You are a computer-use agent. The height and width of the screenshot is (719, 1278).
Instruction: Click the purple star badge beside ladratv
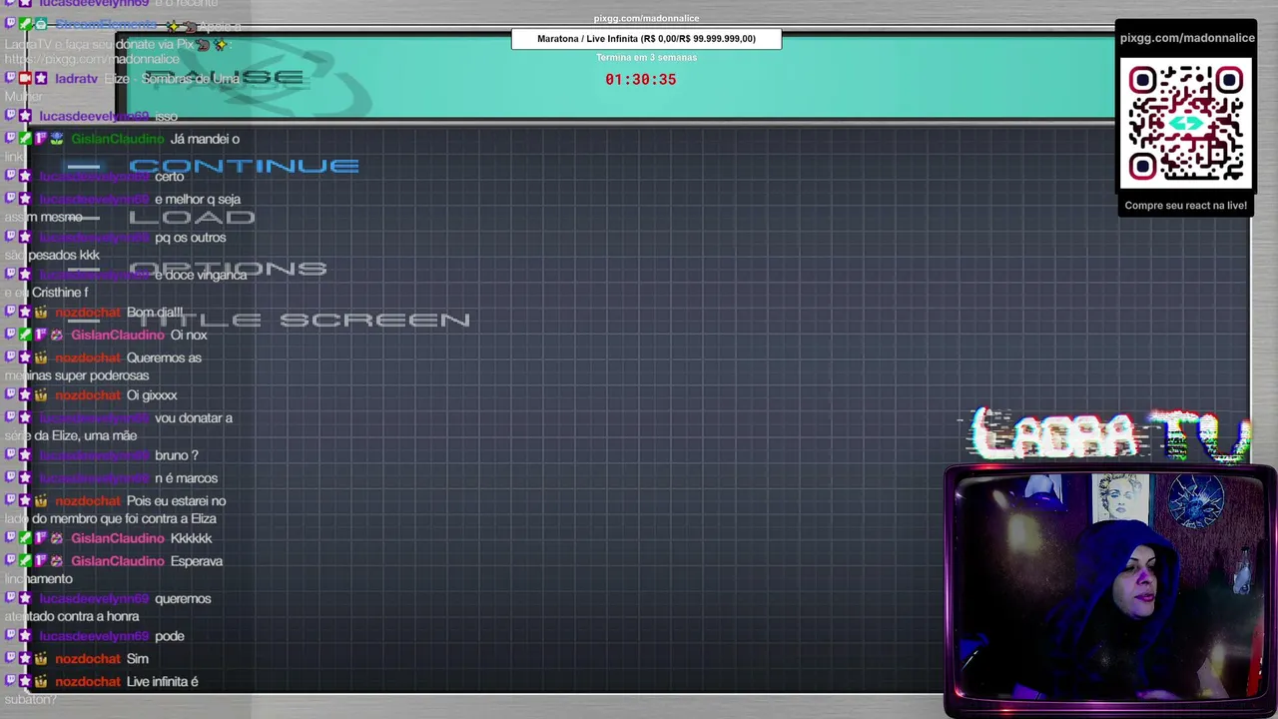pyautogui.click(x=41, y=78)
